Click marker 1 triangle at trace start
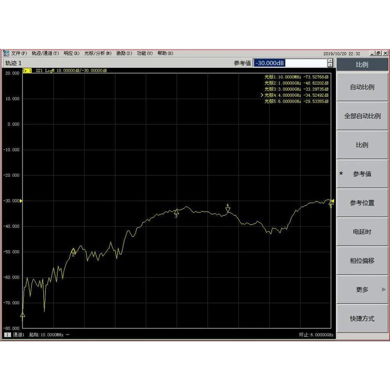This screenshot has width=390, height=390. coord(23,315)
